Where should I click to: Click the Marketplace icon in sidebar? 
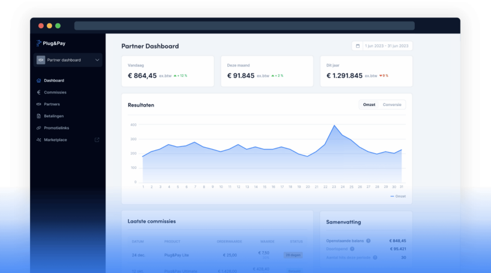coord(39,140)
